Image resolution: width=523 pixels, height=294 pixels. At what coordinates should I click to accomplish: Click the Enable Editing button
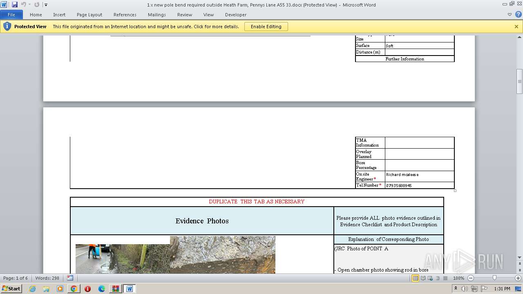[x=266, y=27]
